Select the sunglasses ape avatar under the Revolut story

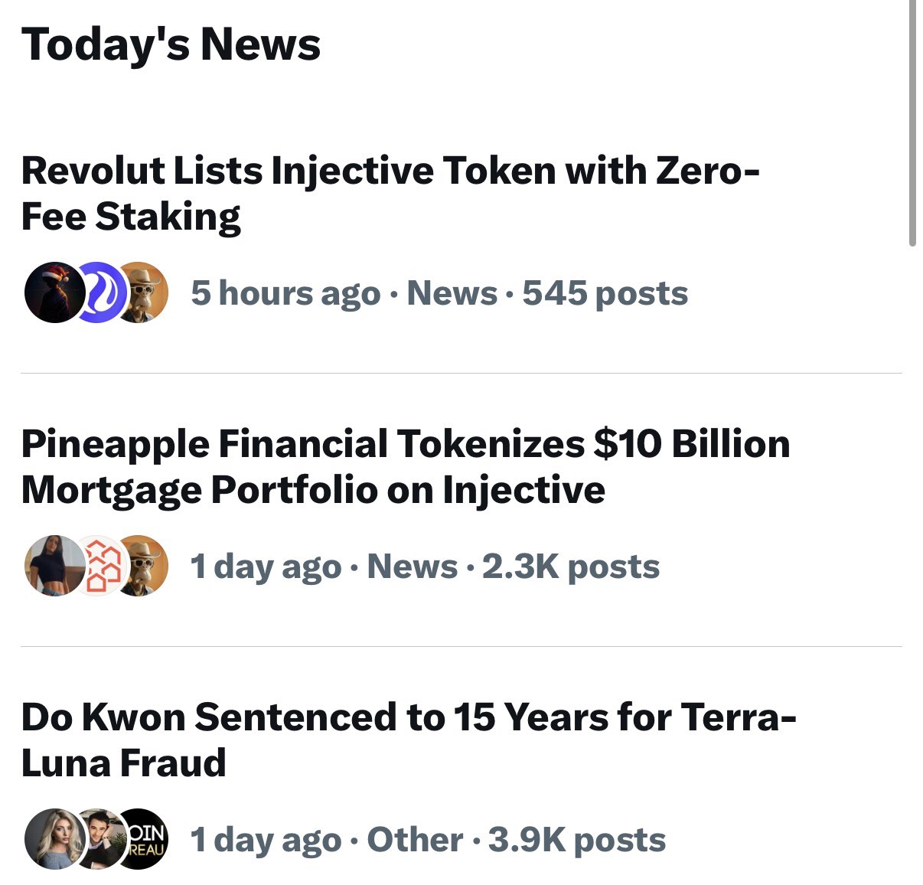(x=144, y=292)
